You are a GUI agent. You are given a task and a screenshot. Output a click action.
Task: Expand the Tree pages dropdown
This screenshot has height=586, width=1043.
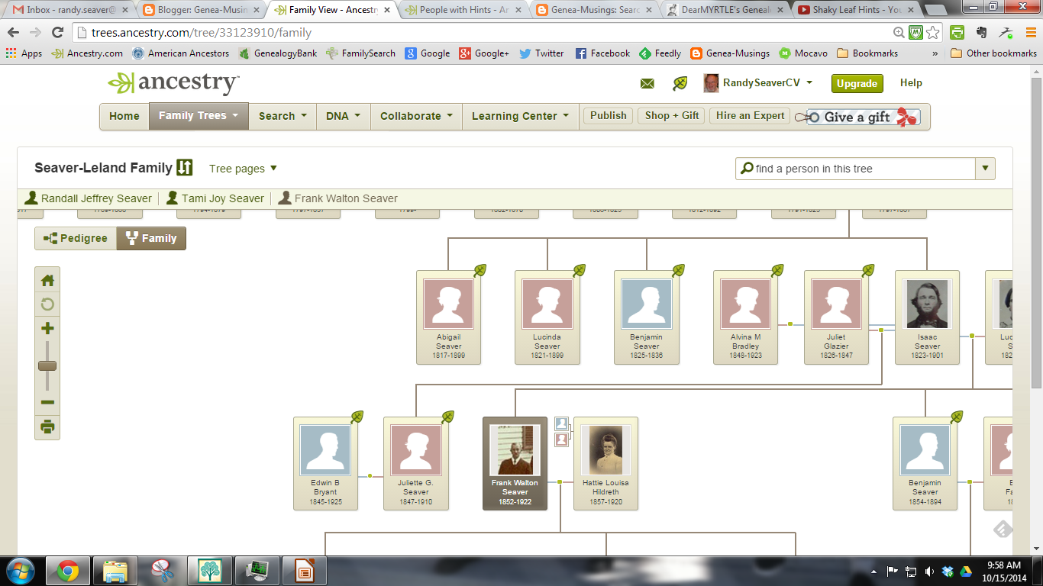tap(243, 169)
